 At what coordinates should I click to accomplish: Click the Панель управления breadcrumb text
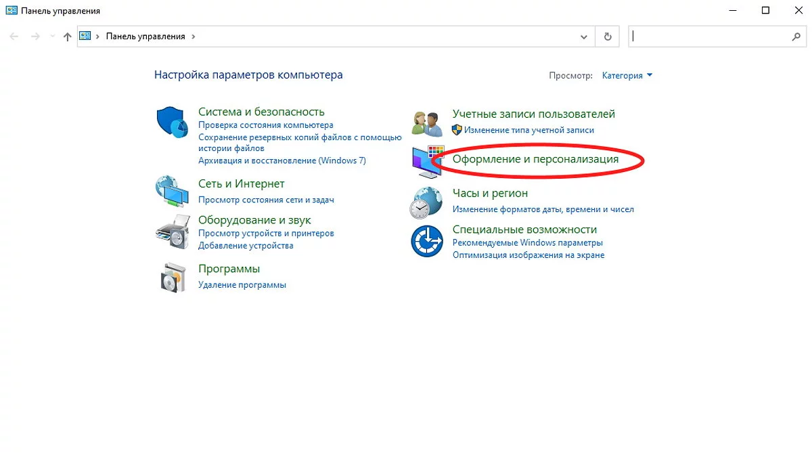pos(145,37)
